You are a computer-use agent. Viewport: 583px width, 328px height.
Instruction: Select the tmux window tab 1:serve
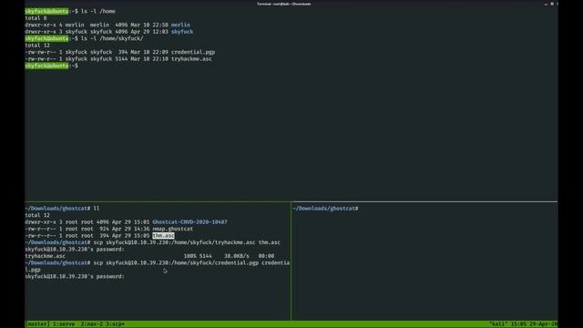(64, 324)
